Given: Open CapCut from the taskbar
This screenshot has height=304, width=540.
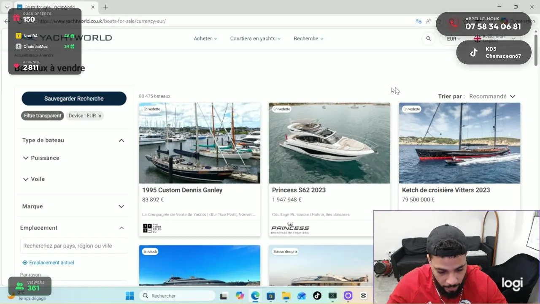Looking at the screenshot, I should pos(363,296).
